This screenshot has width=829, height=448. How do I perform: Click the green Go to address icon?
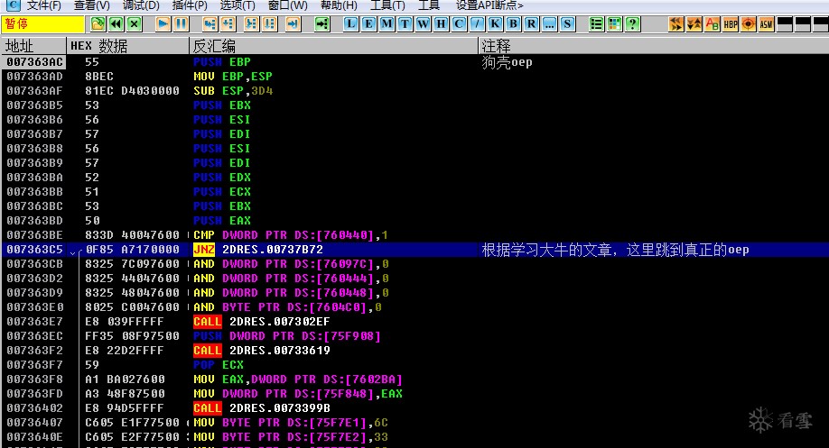click(321, 23)
